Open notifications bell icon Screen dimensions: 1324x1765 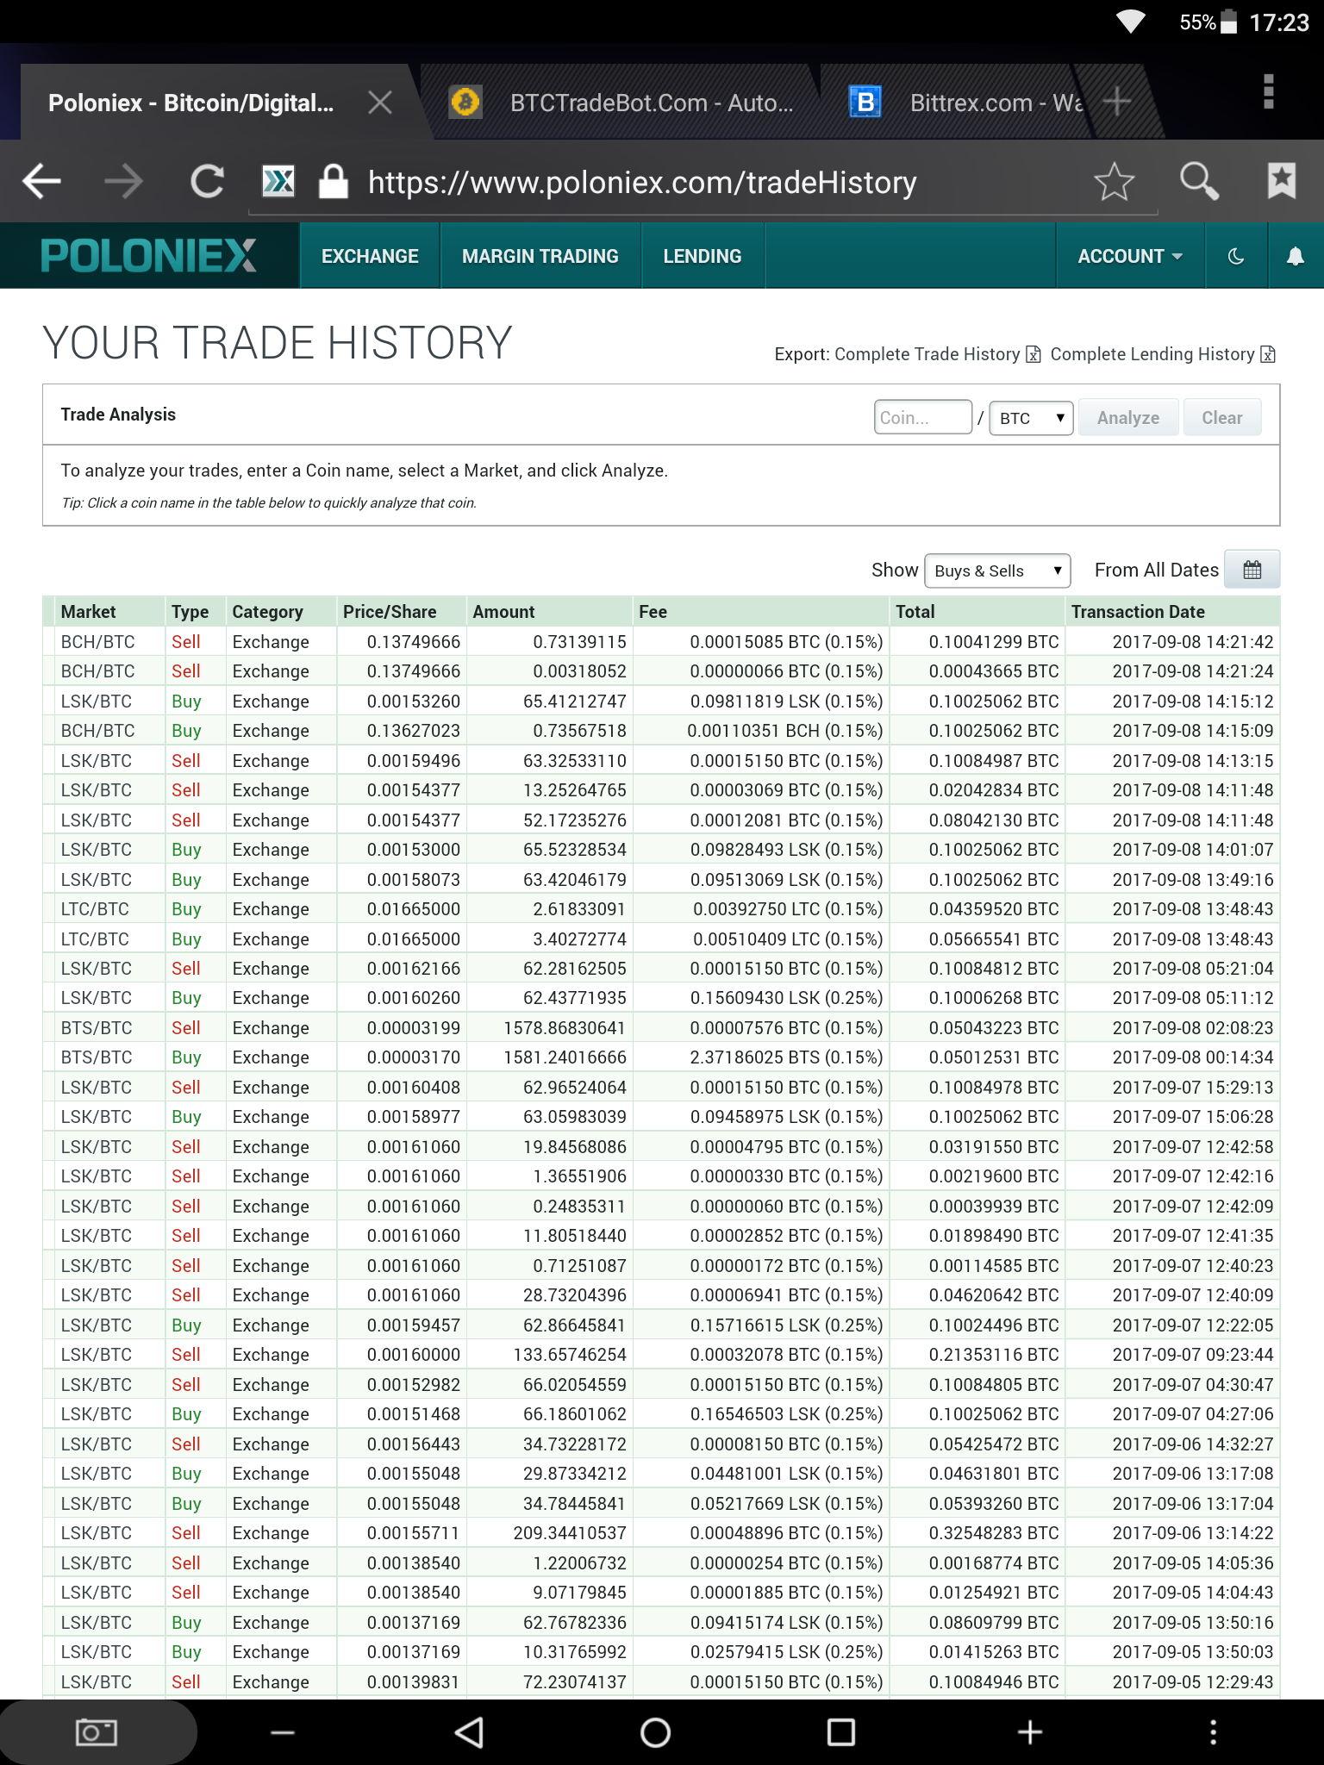tap(1295, 256)
